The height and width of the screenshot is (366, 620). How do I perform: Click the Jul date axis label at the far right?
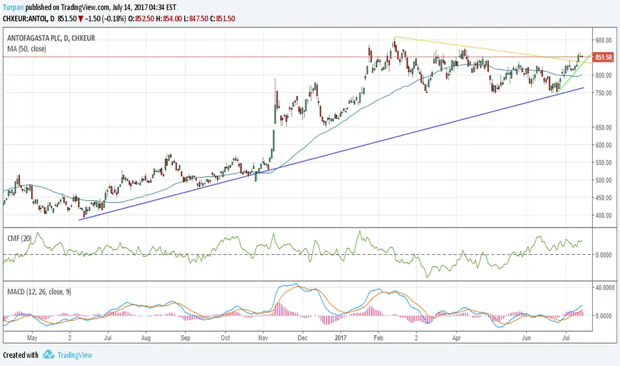point(566,338)
